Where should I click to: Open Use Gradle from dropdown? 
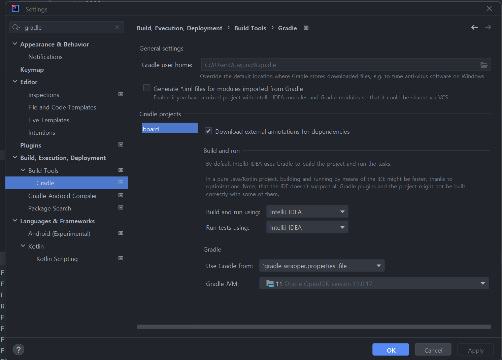pos(322,265)
